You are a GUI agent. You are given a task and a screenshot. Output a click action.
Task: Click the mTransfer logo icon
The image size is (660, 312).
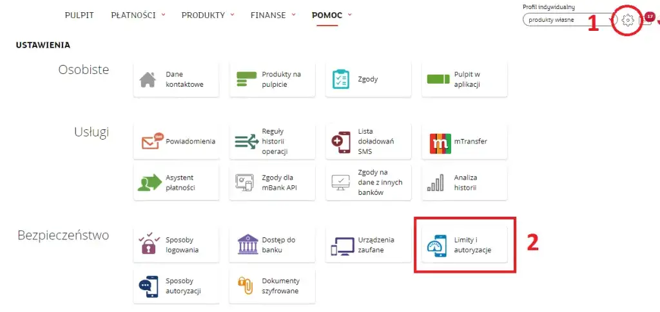coord(440,142)
